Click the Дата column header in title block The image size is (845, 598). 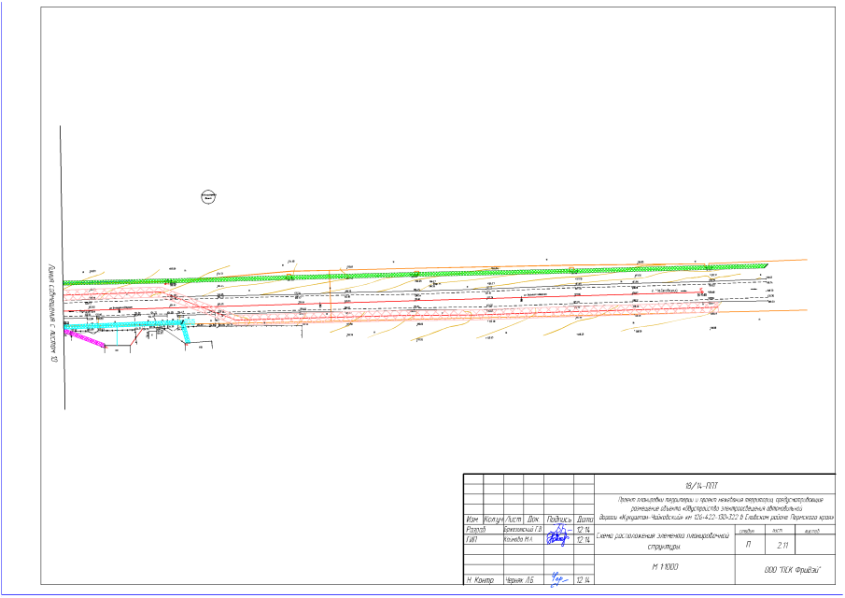585,518
